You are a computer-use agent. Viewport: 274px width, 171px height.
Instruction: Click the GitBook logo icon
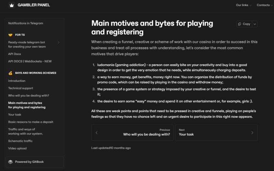pos(11,162)
